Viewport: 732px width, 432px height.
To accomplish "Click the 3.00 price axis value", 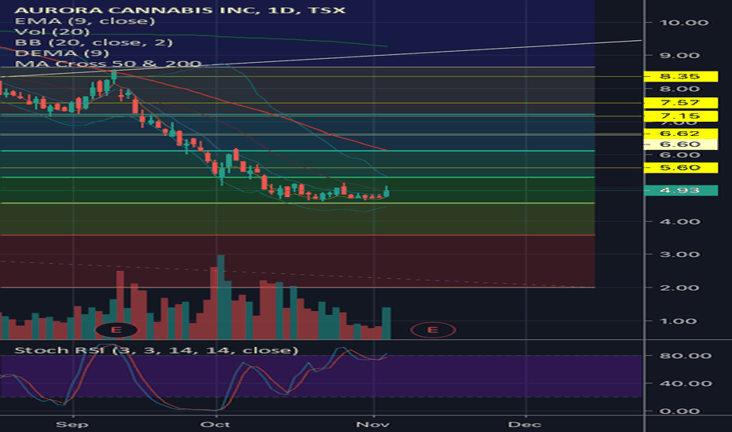I will [679, 254].
